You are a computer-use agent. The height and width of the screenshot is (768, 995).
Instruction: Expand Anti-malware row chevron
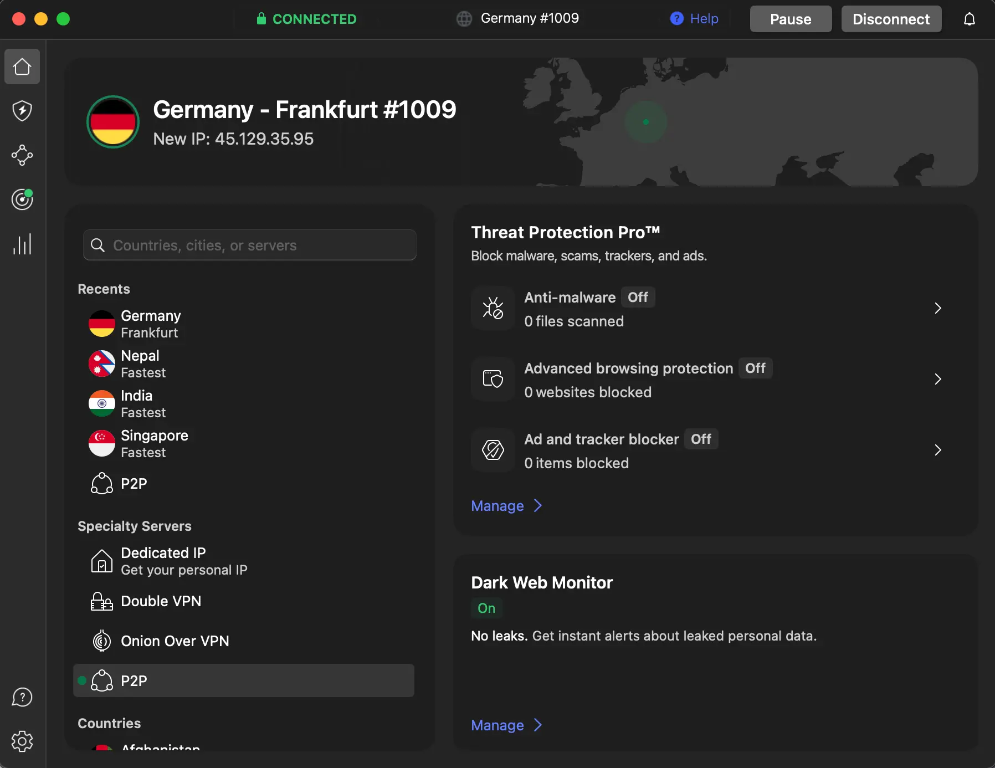pos(937,308)
